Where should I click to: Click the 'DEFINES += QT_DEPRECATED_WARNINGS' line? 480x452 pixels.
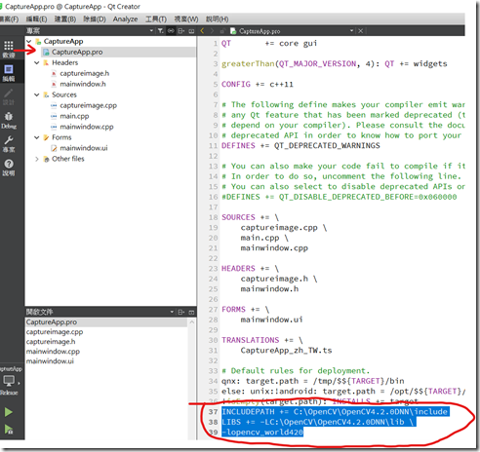[x=300, y=146]
